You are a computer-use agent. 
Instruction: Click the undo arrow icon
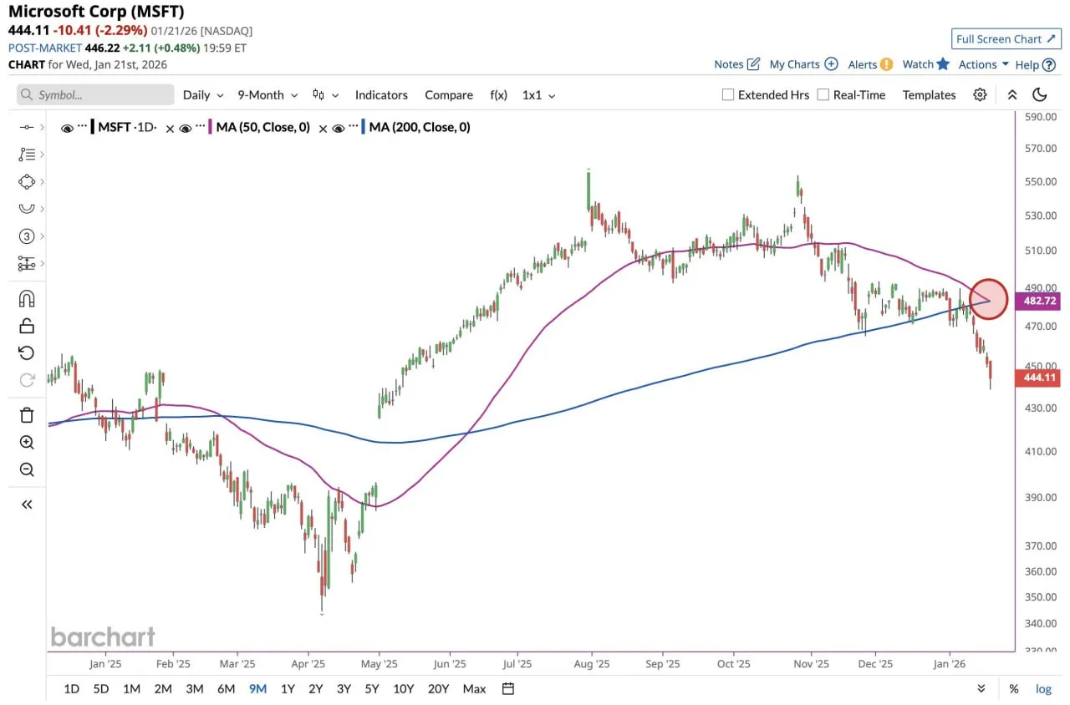point(27,352)
